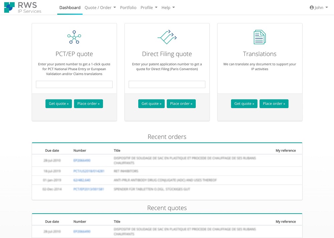Open the Profile dropdown menu
Viewport: 334px width, 238px height.
(x=149, y=8)
